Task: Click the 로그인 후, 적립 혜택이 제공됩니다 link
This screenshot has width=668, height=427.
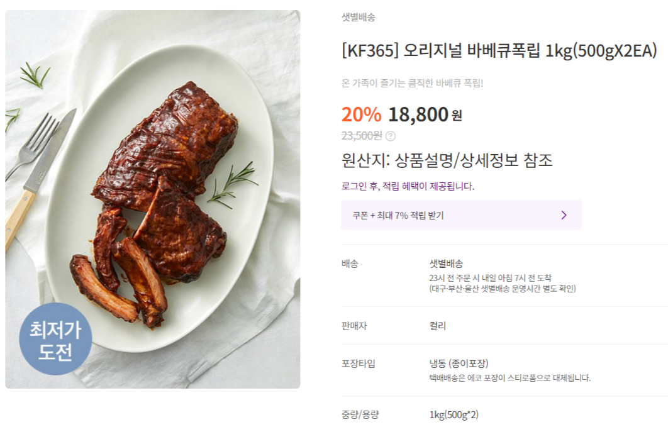Action: 408,186
